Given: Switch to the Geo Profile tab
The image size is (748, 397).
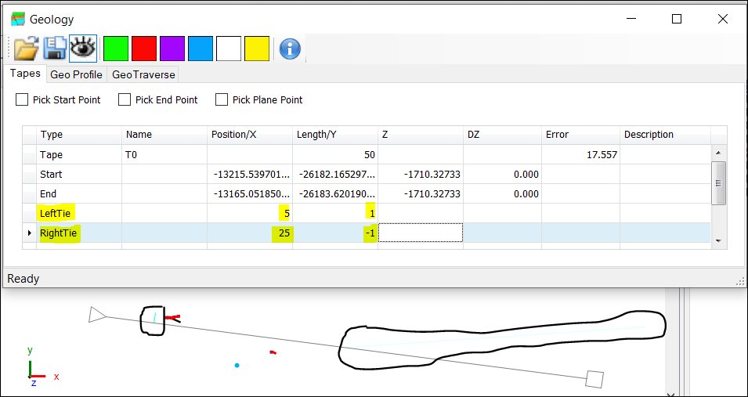Looking at the screenshot, I should 76,74.
